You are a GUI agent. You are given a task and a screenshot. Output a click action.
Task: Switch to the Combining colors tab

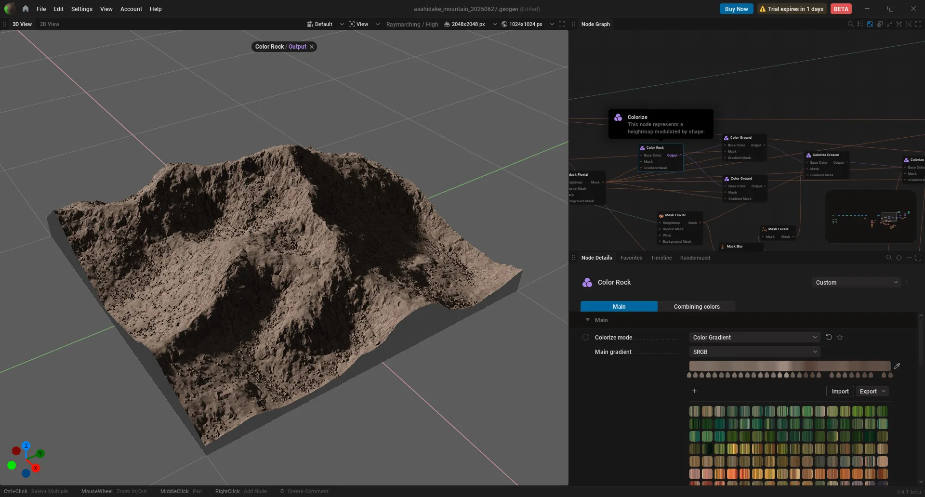697,306
